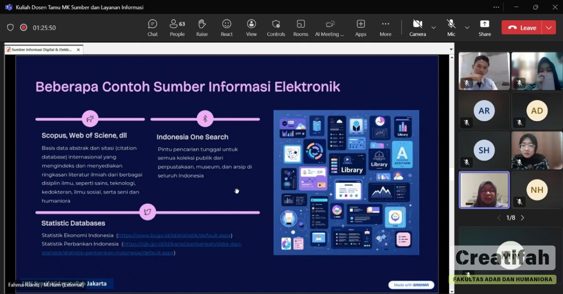Image resolution: width=563 pixels, height=294 pixels.
Task: Open AI Meeting notes
Action: pyautogui.click(x=329, y=28)
